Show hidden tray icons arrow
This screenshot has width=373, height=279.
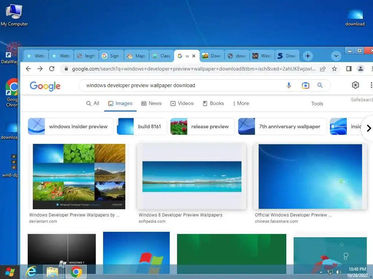(321, 272)
